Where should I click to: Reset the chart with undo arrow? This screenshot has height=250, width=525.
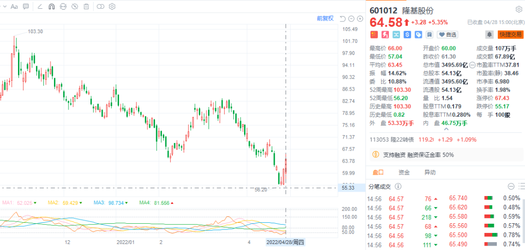tap(342, 19)
